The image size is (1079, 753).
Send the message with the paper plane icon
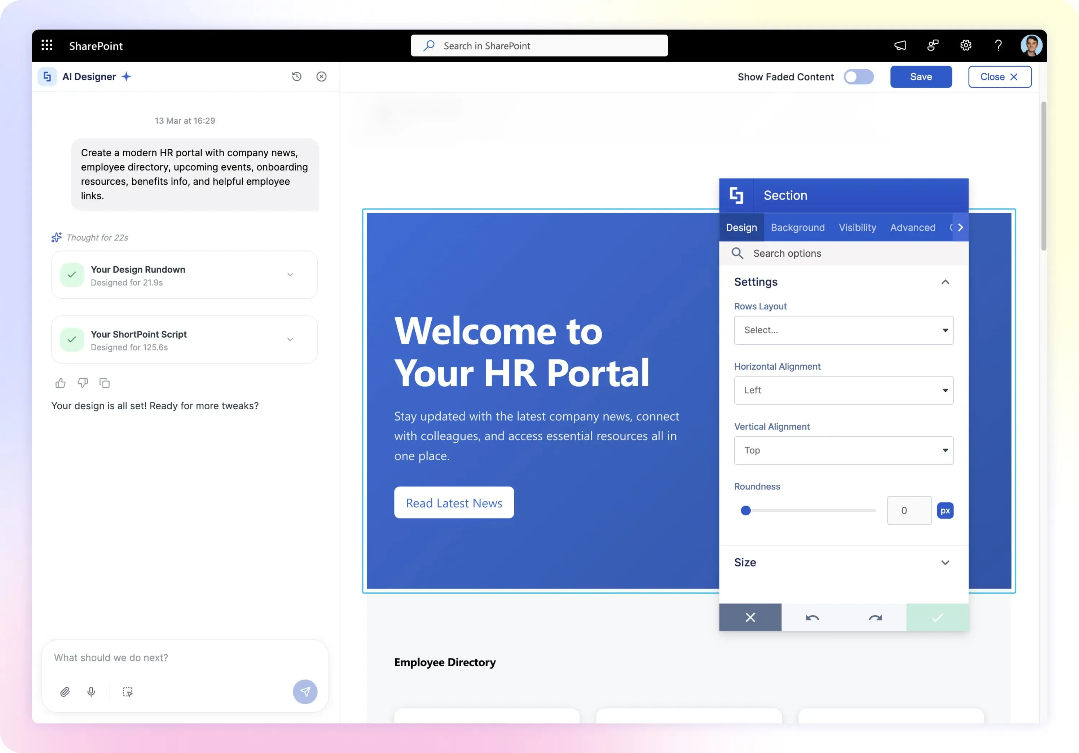click(x=305, y=691)
